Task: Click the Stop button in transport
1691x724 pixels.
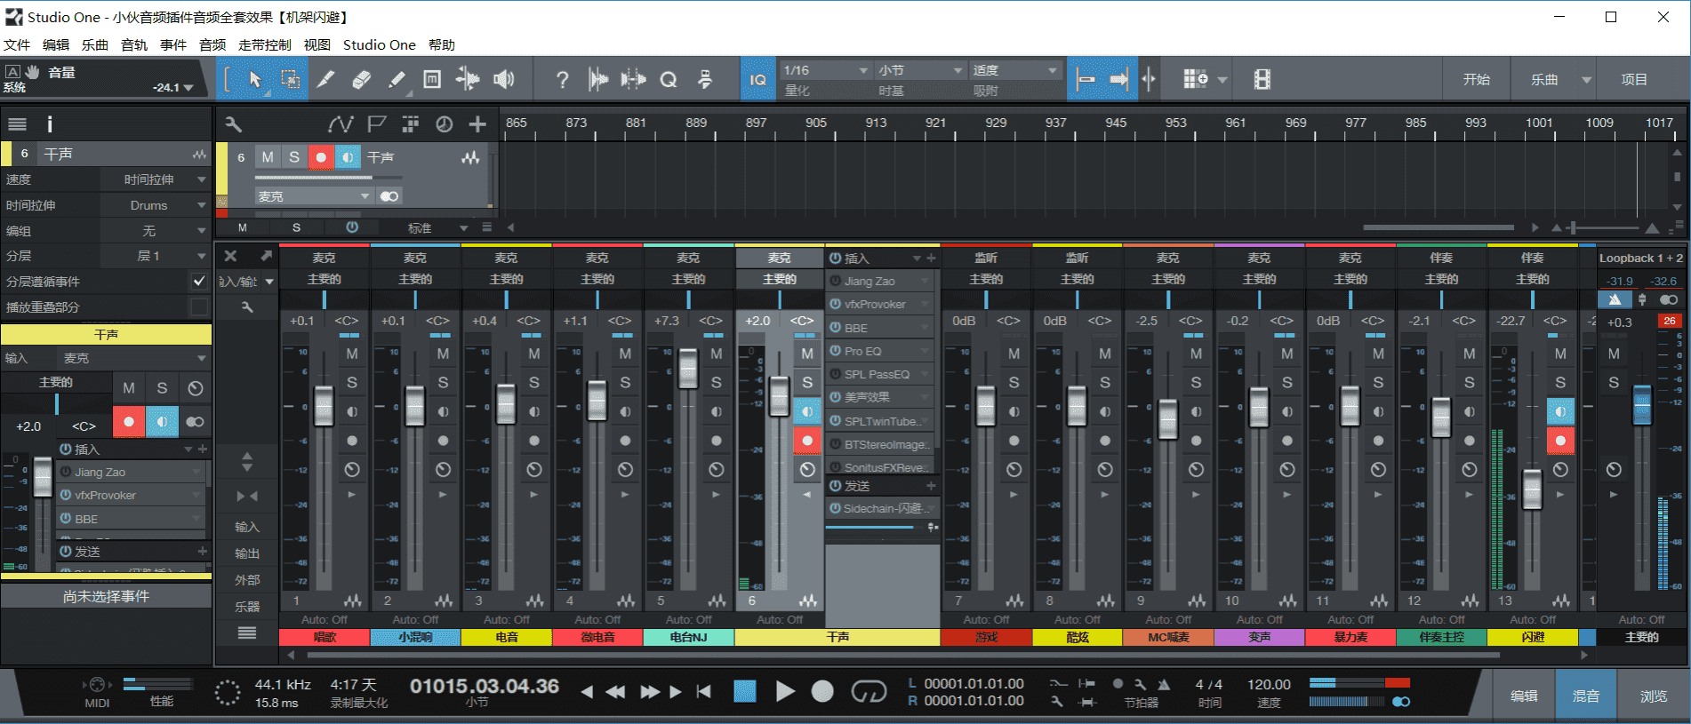Action: coord(744,691)
